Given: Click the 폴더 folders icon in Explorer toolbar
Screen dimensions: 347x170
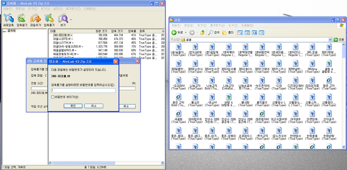Looking at the screenshot, I should click(x=225, y=33).
